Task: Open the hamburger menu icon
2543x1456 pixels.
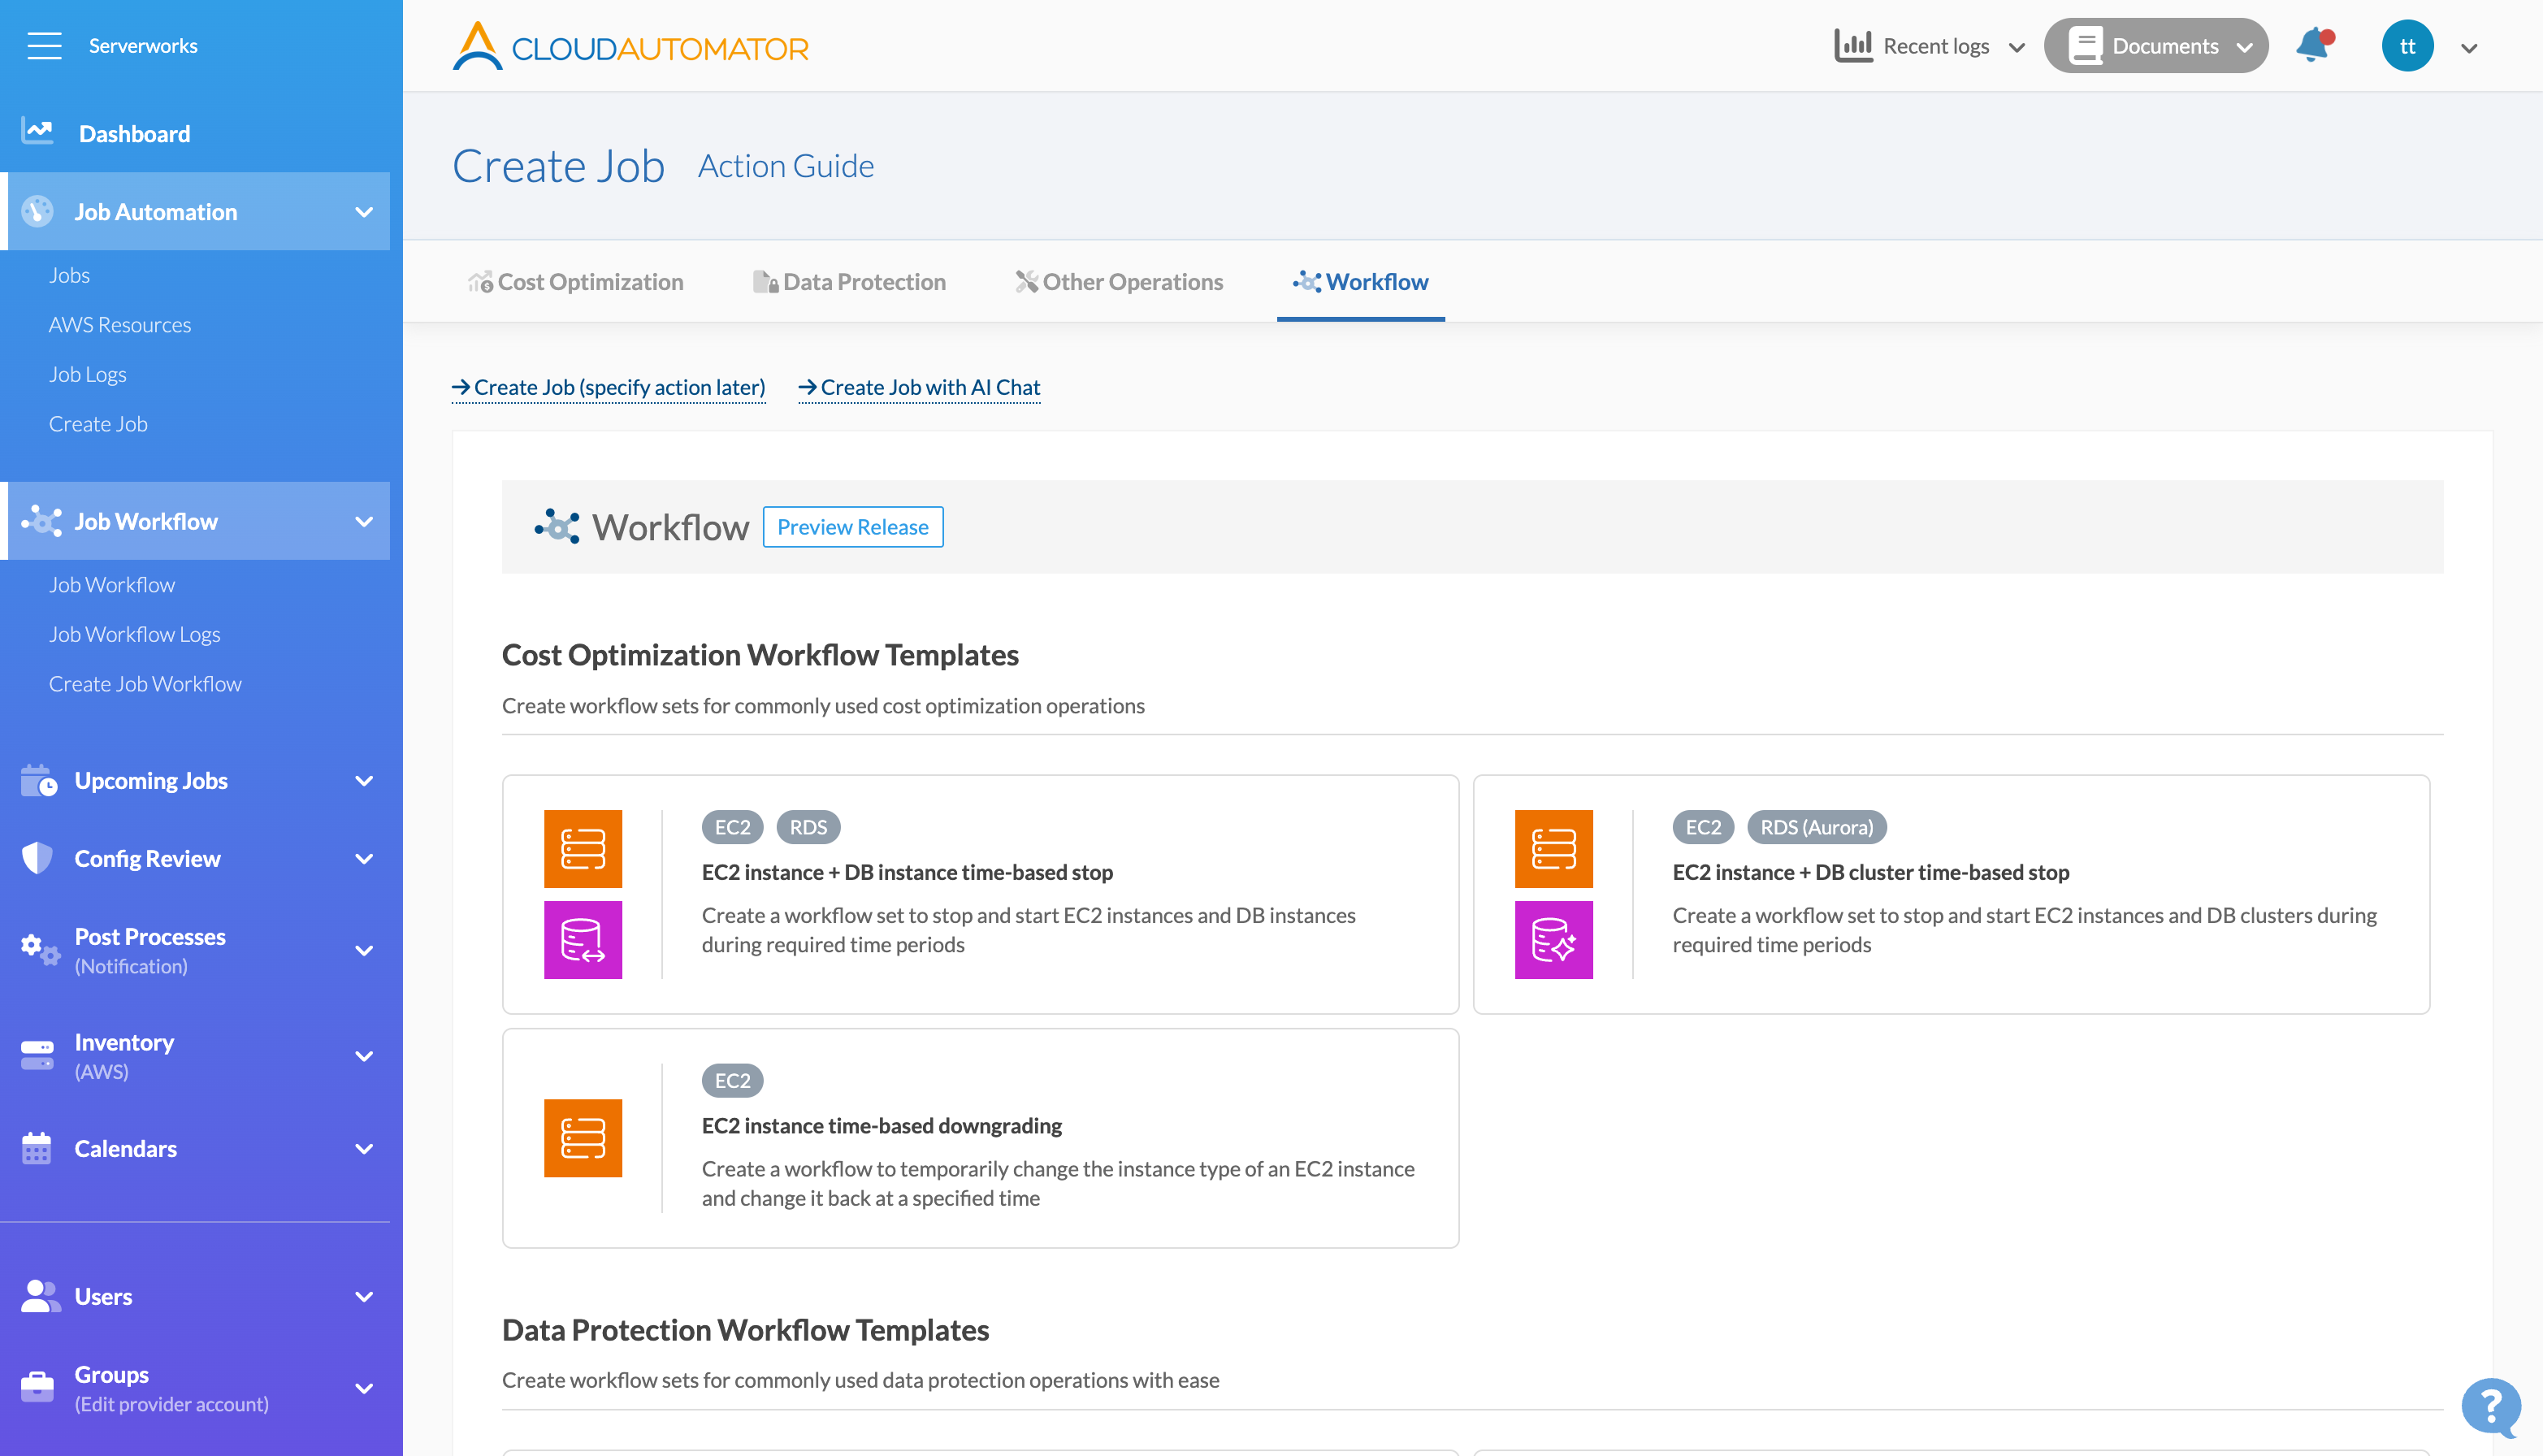Action: (44, 46)
